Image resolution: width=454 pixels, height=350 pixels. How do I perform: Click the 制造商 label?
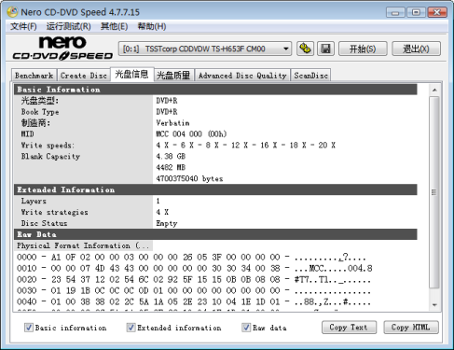tap(35, 123)
